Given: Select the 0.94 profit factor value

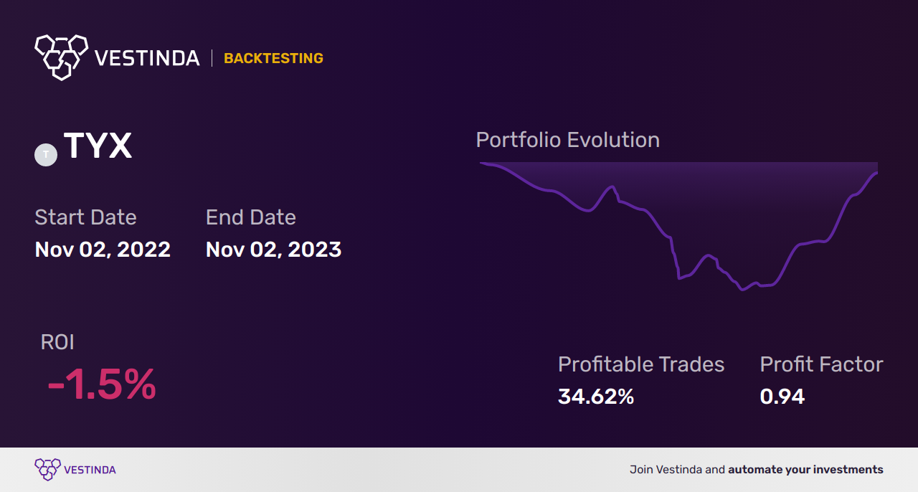Looking at the screenshot, I should pyautogui.click(x=782, y=397).
